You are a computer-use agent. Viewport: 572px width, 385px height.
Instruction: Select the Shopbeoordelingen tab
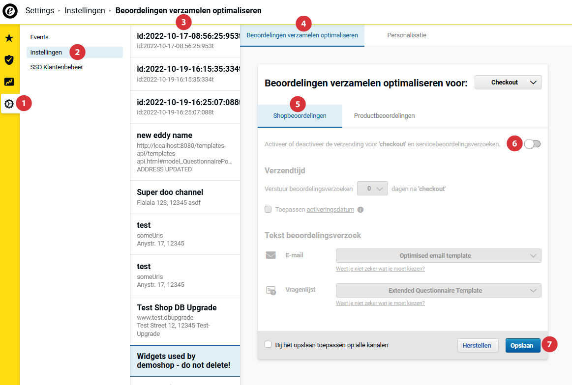300,116
